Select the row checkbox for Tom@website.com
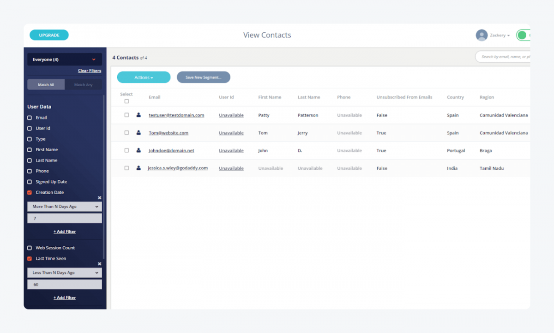This screenshot has height=333, width=554. point(126,132)
